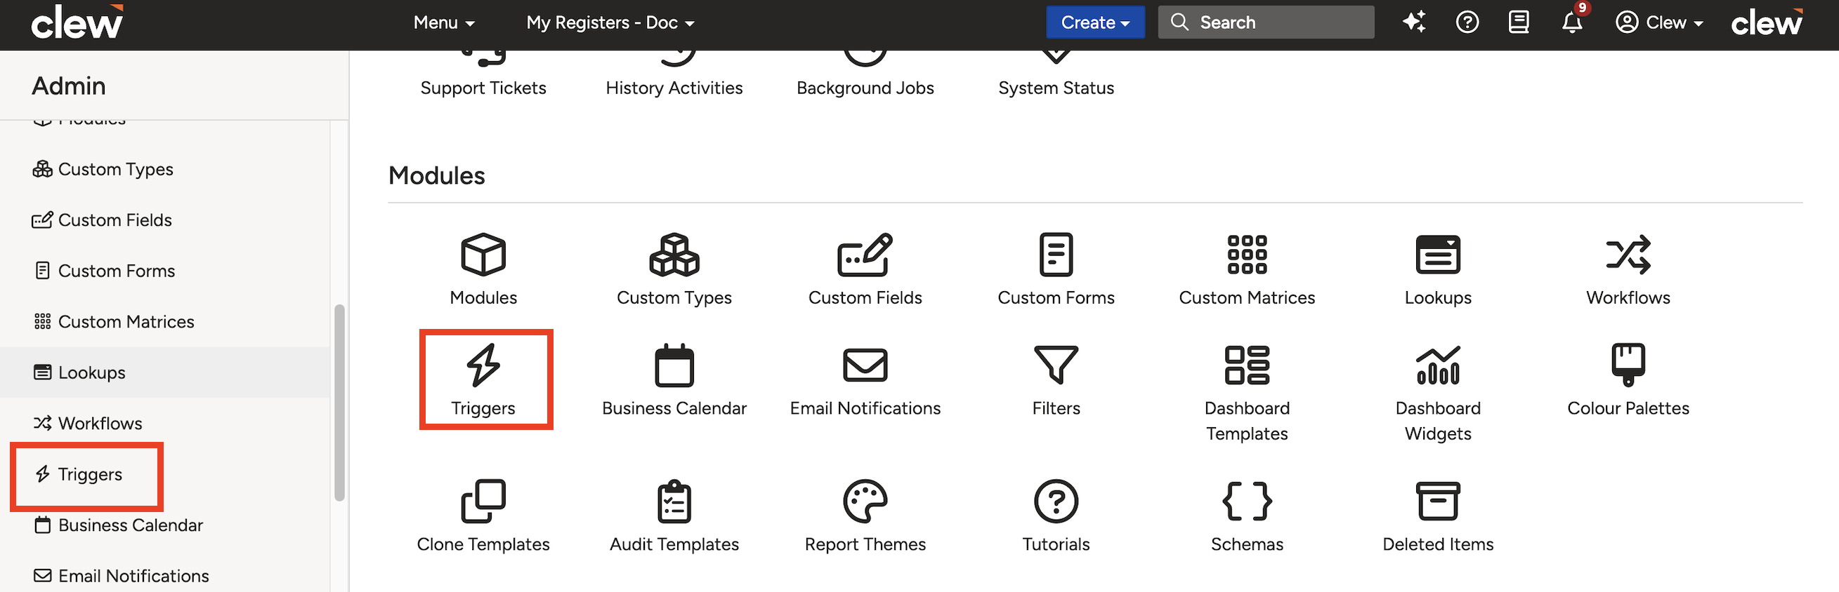Open the Dashboard Templates icon tile
The height and width of the screenshot is (592, 1839).
click(x=1246, y=365)
